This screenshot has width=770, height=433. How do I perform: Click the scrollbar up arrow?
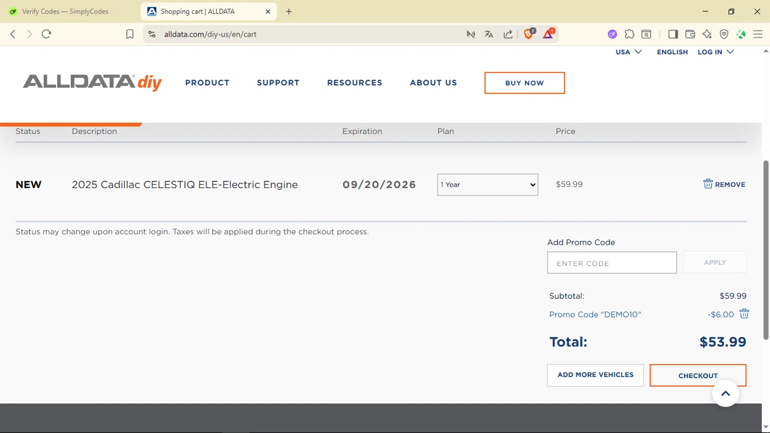click(x=766, y=51)
